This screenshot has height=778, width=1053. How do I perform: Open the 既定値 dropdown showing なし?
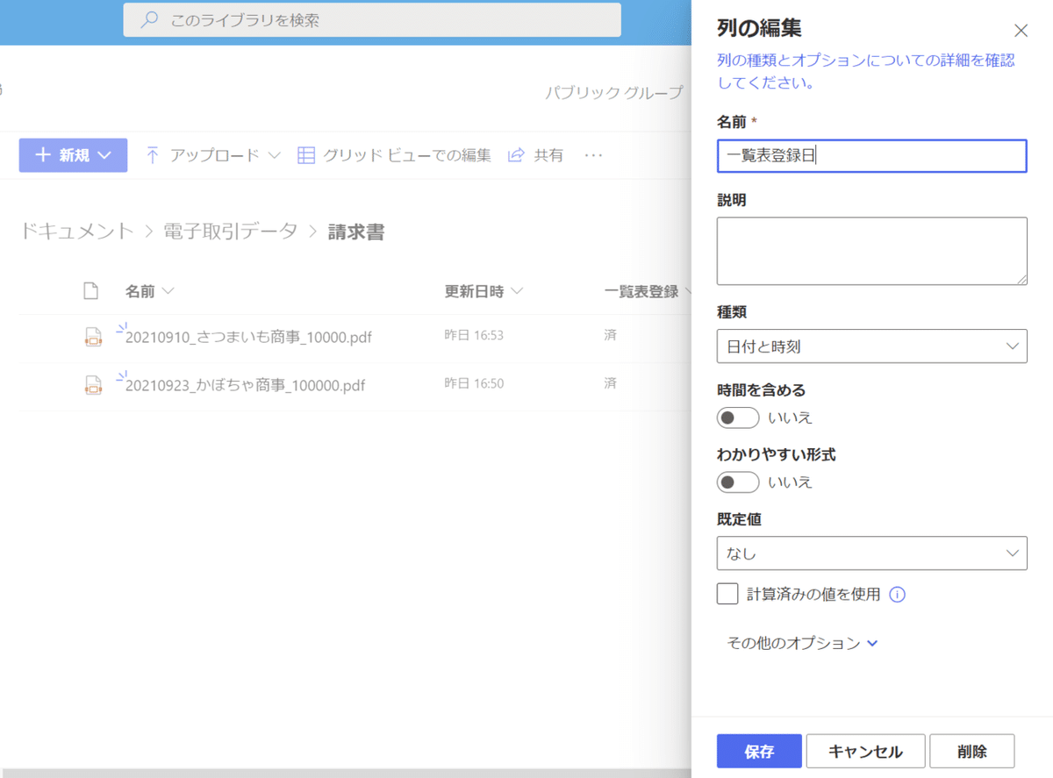point(871,553)
